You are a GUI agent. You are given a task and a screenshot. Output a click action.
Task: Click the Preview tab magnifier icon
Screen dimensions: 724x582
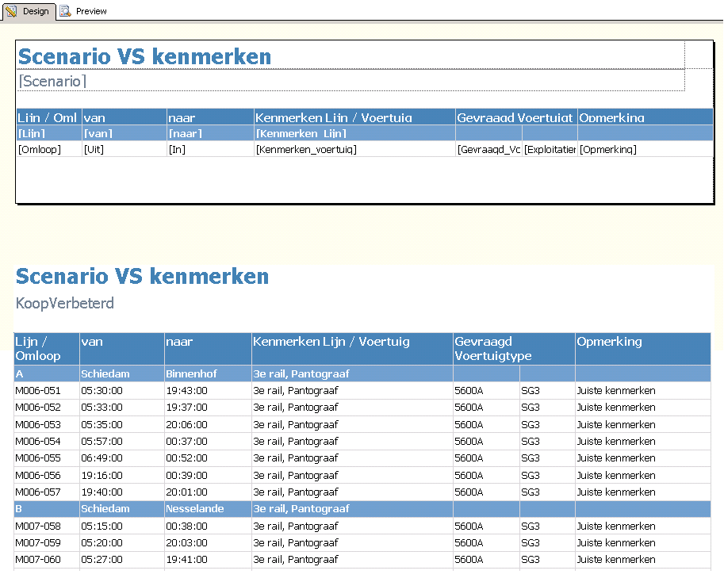66,11
